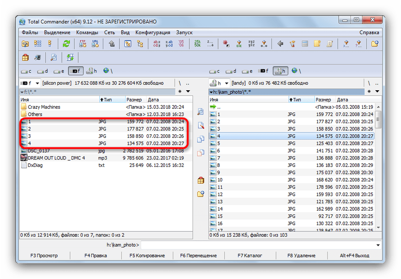Click the command line input field
This screenshot has height=279, width=401.
tap(258, 245)
